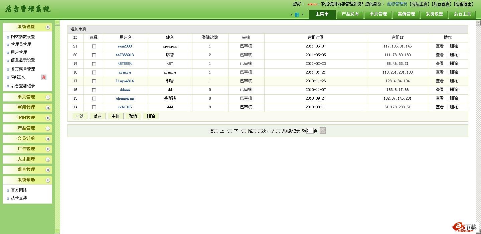Image resolution: width=481 pixels, height=234 pixels.
Task: Click the bullet icon next to 用户管理
Action: tap(8, 53)
